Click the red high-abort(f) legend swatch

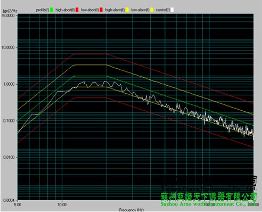77,10
